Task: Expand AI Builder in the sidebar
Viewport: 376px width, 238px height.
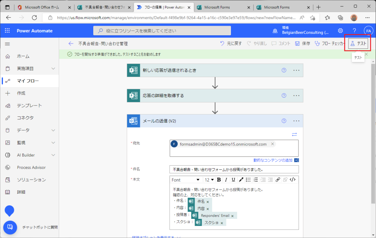Action: click(53, 155)
